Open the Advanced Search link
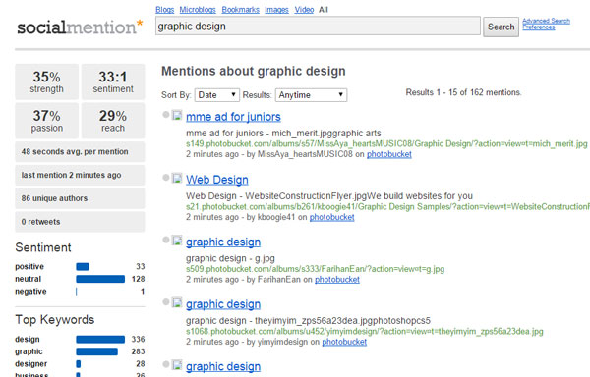This screenshot has height=377, width=590. 546,21
